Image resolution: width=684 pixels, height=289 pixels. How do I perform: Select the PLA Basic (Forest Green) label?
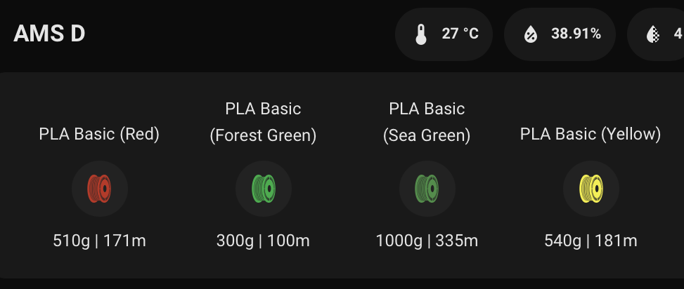263,122
